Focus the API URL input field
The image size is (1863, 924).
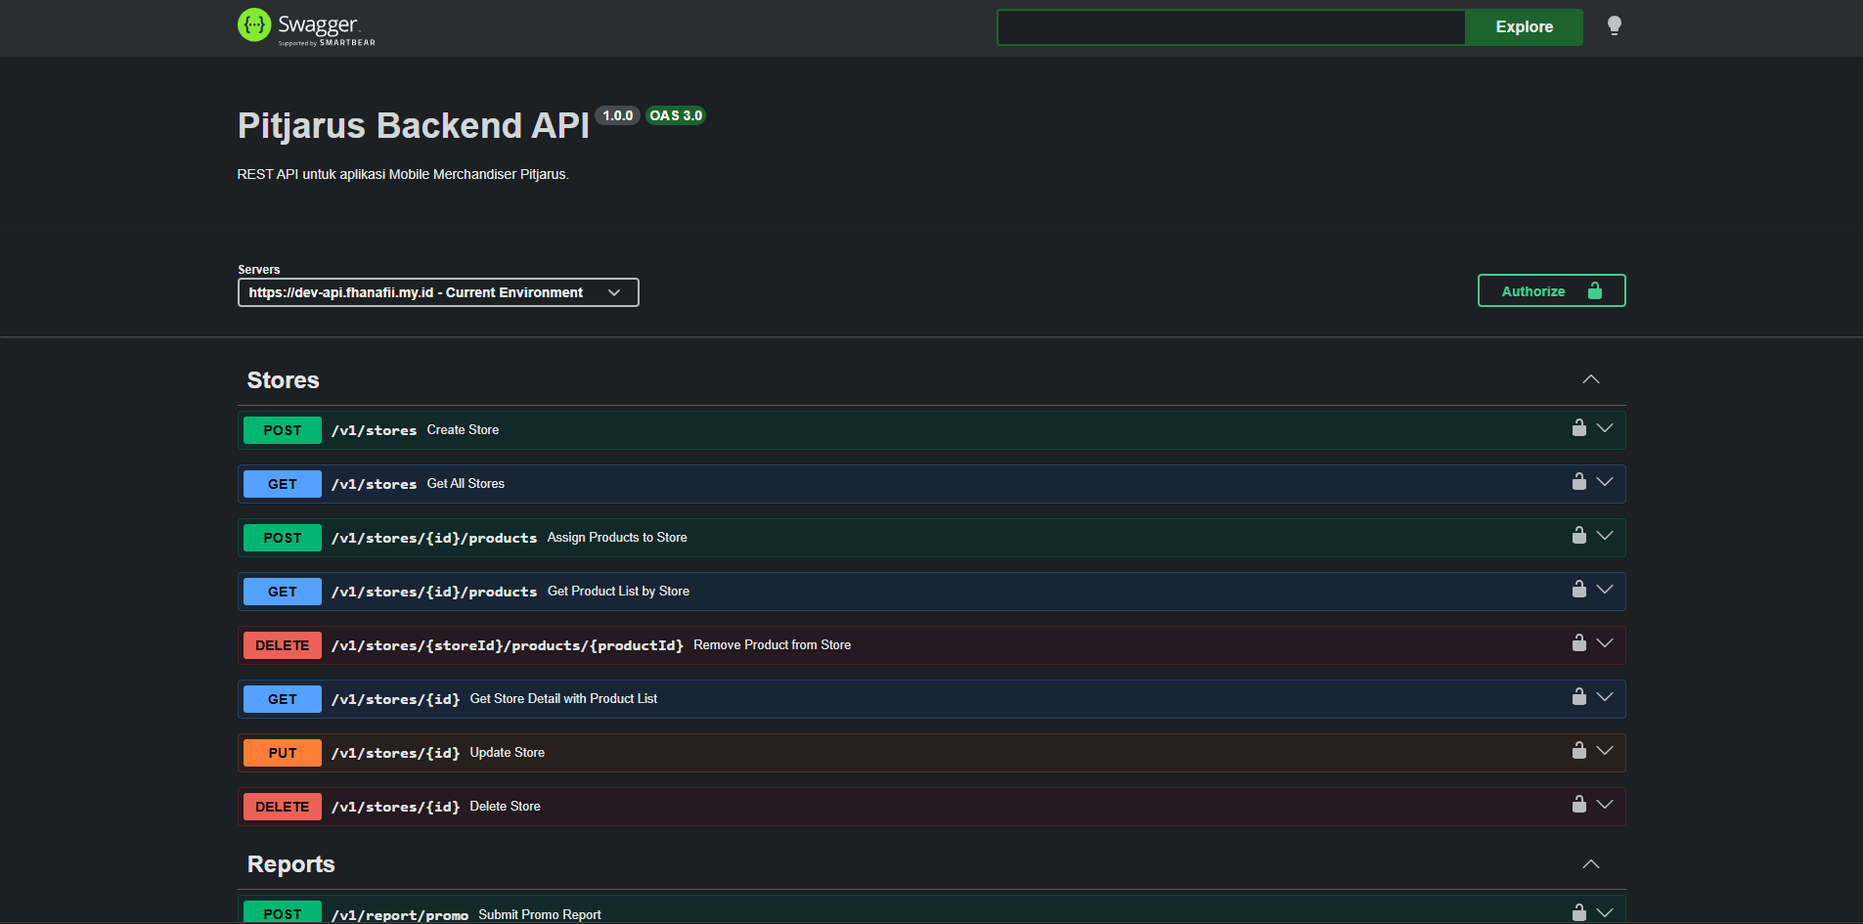point(1231,27)
